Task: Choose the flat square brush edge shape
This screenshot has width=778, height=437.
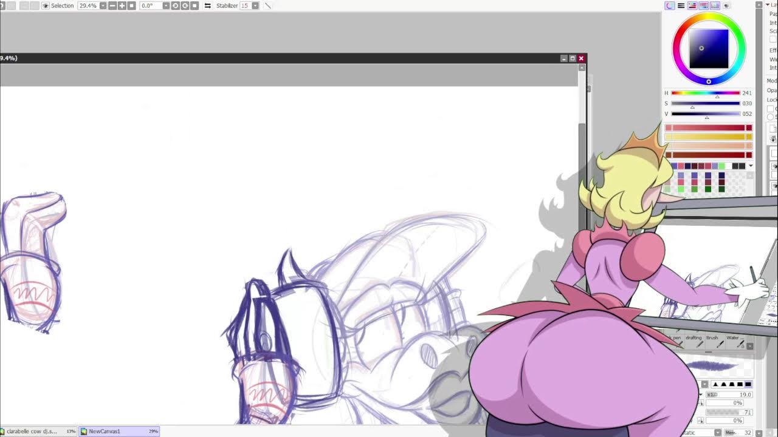Action: pos(740,384)
